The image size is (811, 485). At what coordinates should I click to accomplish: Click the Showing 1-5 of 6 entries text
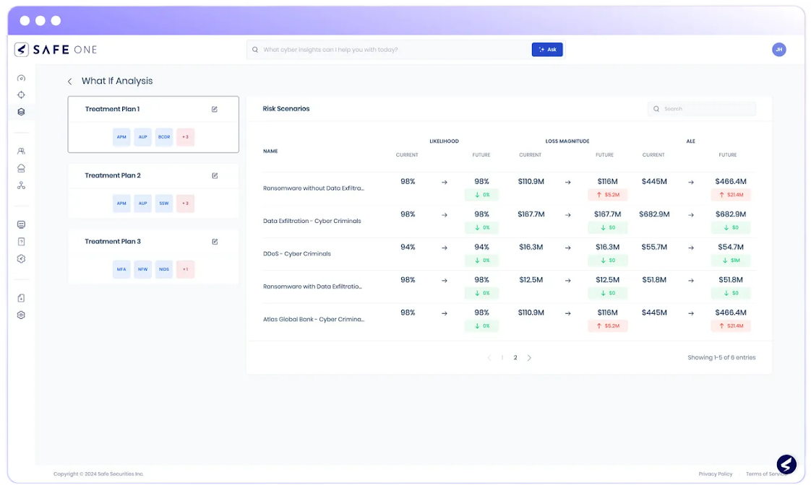click(721, 357)
